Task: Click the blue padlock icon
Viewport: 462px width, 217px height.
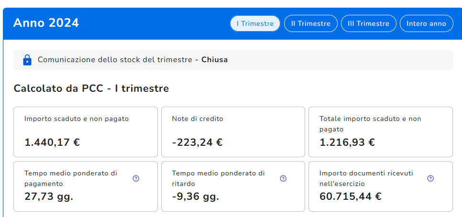Action: click(x=27, y=60)
